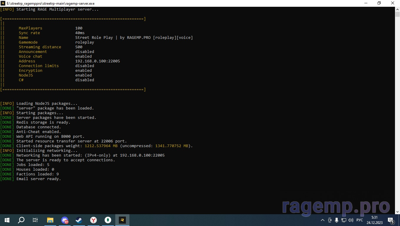Click the packages weight 1212.537964 MB value
400x226 pixels.
(101, 146)
